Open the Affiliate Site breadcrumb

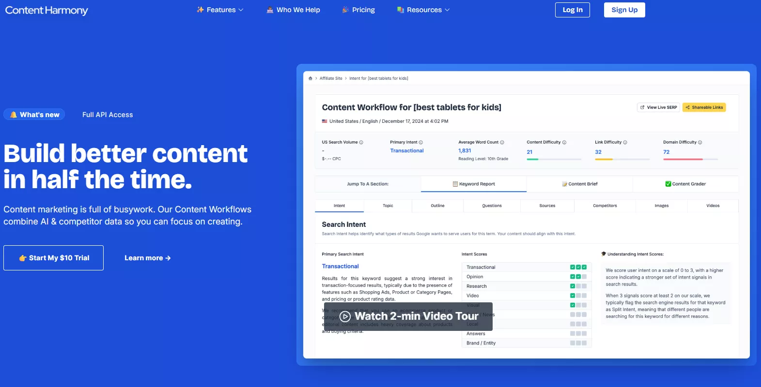point(331,78)
